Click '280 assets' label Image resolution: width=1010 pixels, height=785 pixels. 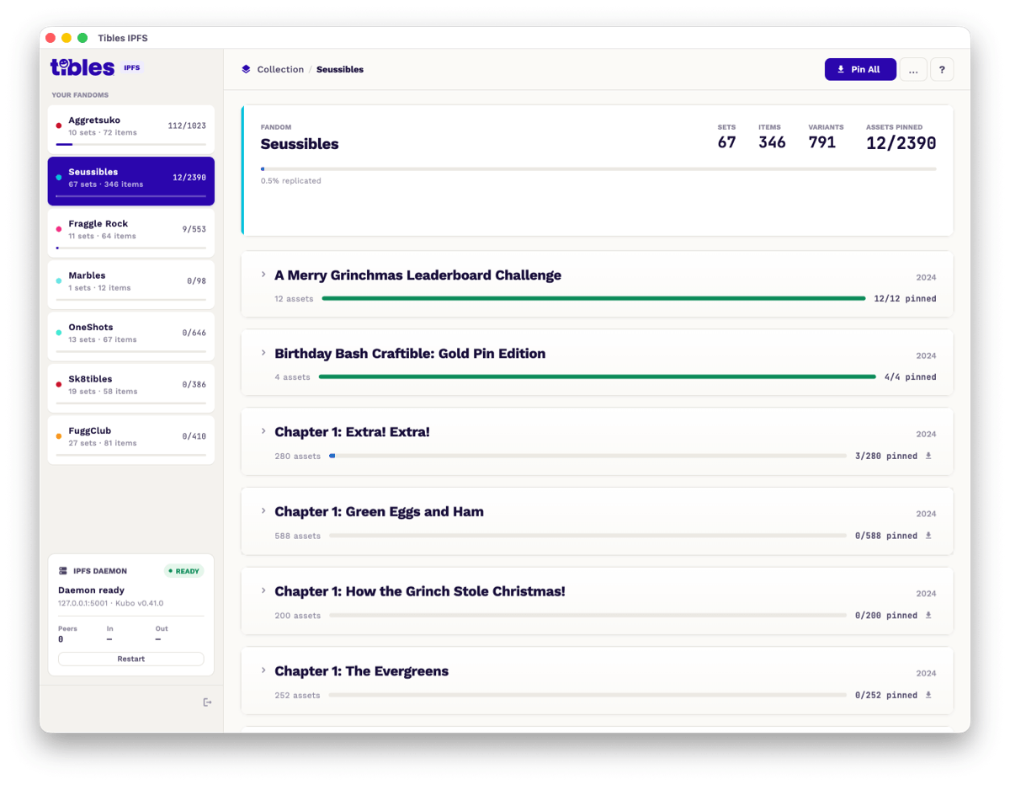298,457
